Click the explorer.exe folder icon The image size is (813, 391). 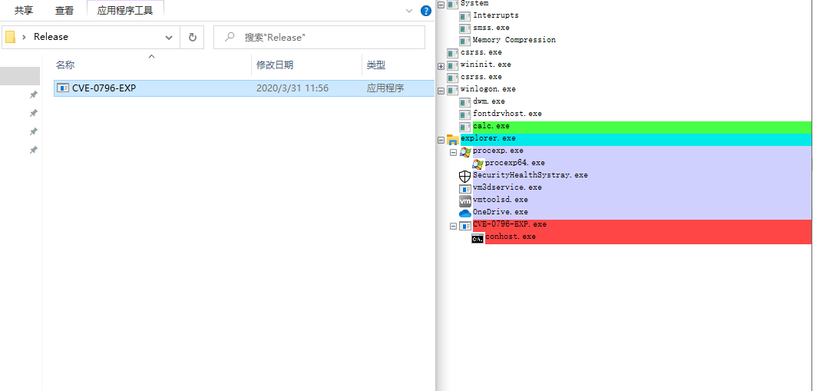point(453,139)
